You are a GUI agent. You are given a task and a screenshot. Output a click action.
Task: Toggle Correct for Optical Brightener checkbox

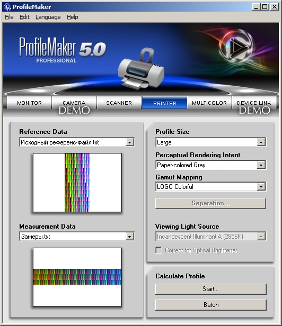point(158,250)
